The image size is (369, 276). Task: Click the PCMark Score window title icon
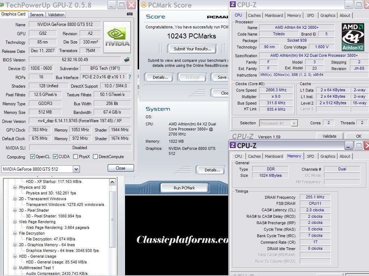click(143, 5)
